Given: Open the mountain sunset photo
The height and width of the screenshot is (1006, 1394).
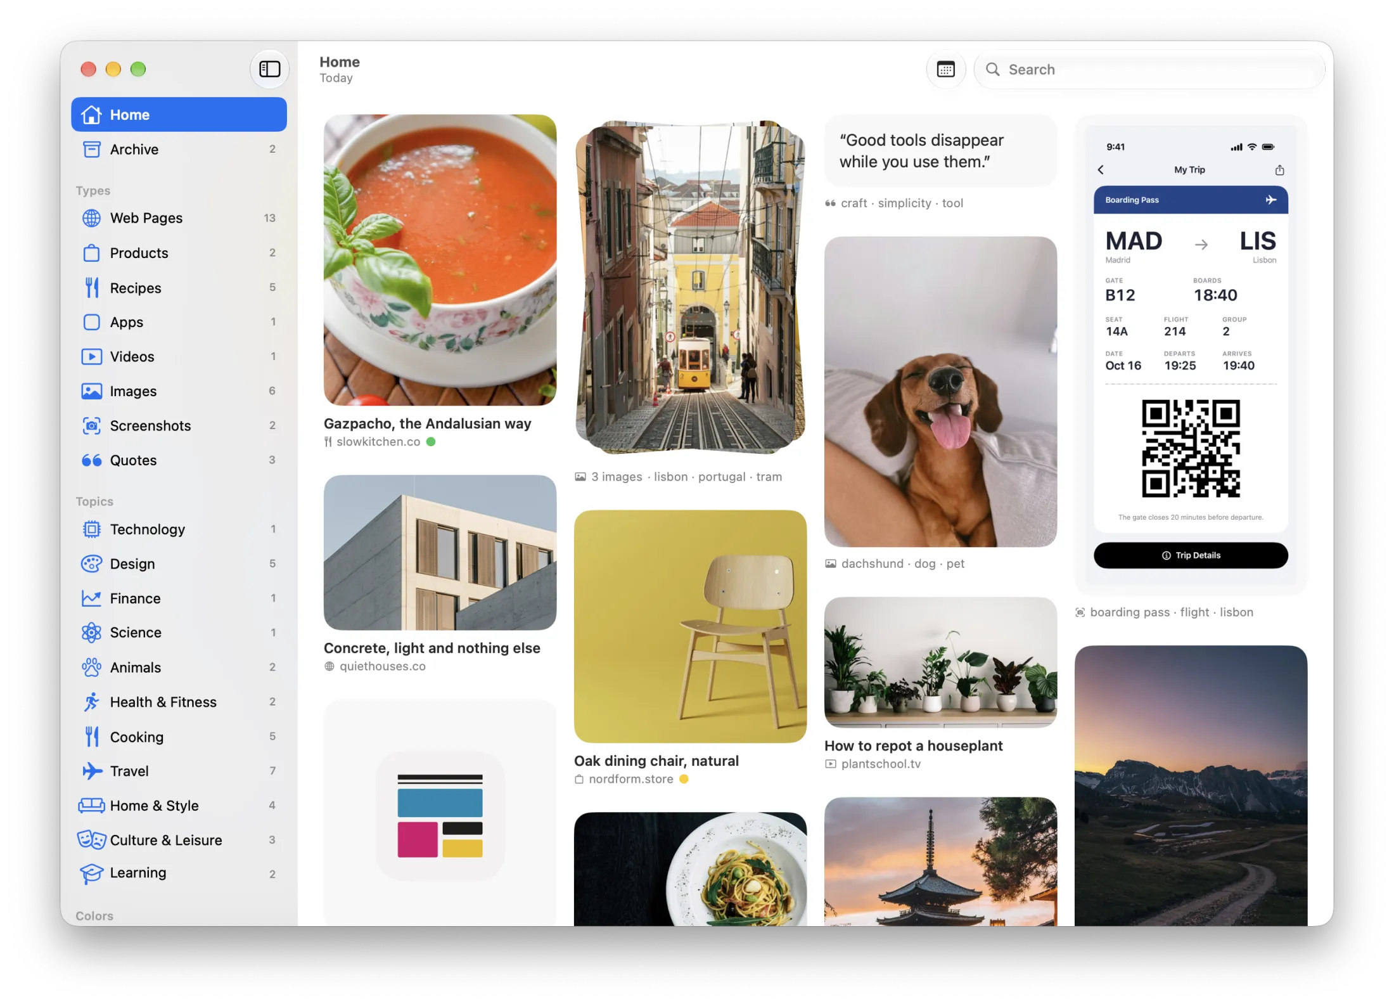Looking at the screenshot, I should coord(1191,785).
